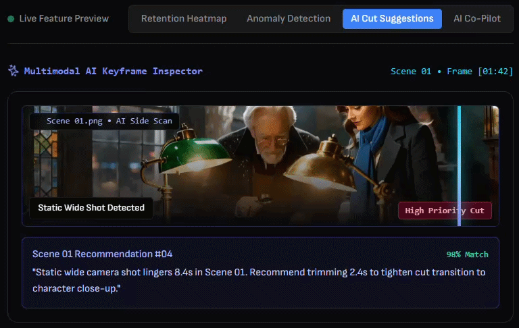This screenshot has height=328, width=519.
Task: Click the 98% Match score
Action: click(x=467, y=254)
